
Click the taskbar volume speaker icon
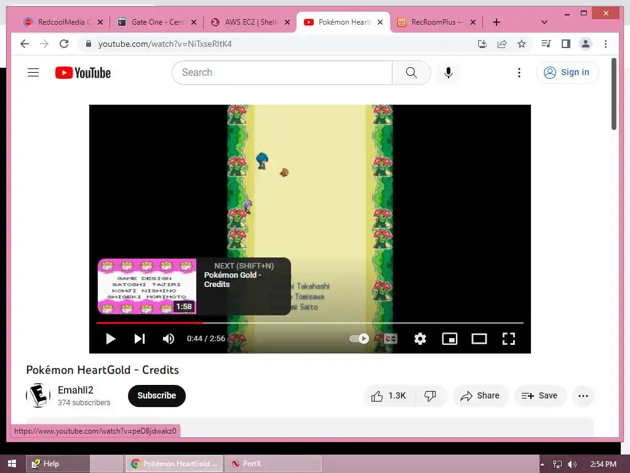click(x=572, y=464)
